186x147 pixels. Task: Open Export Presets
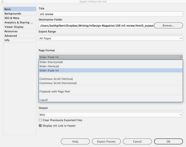tap(106, 141)
